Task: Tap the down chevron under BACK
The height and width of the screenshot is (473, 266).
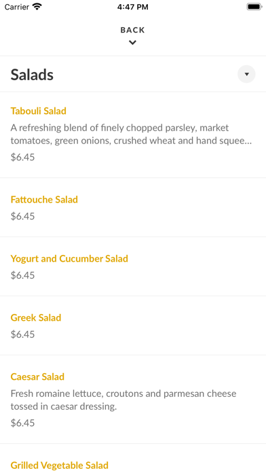Action: (132, 43)
